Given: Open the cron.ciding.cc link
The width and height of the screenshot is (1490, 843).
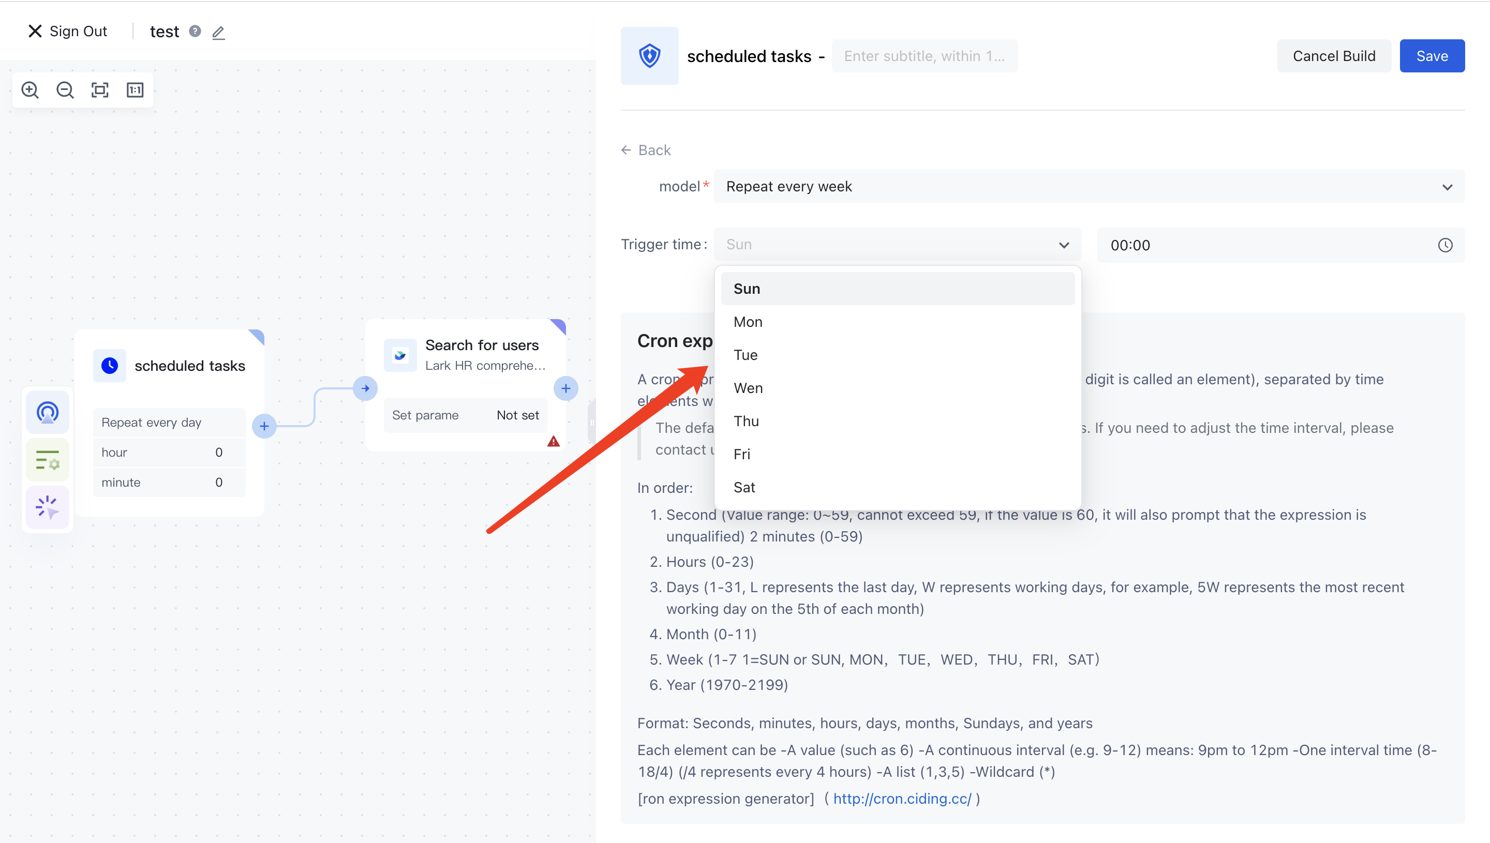Looking at the screenshot, I should (x=902, y=799).
